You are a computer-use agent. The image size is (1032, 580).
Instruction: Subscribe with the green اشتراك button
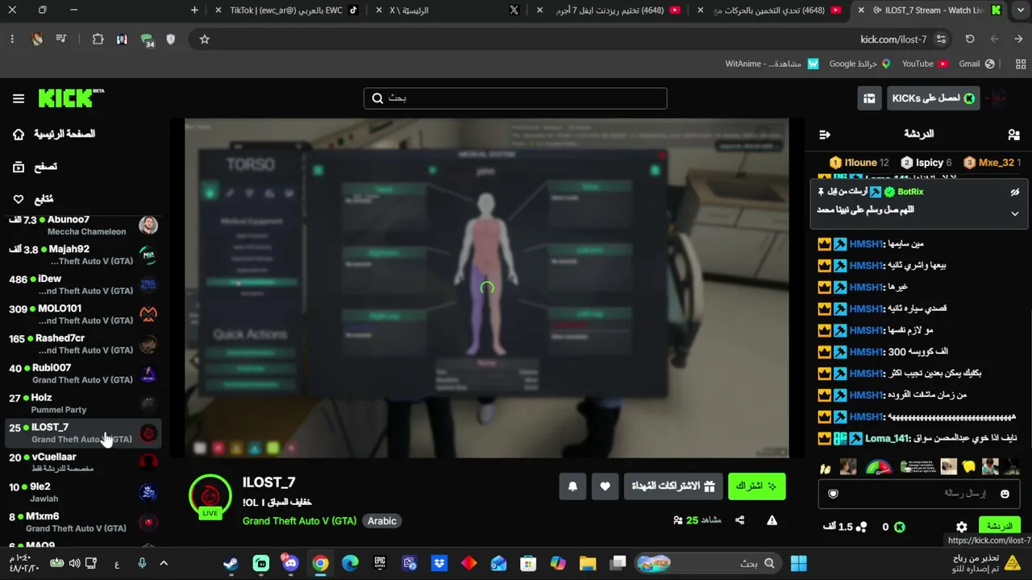pos(756,486)
